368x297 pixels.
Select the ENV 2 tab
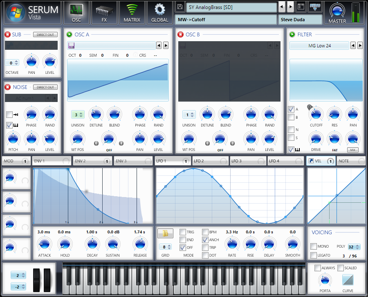[92, 161]
